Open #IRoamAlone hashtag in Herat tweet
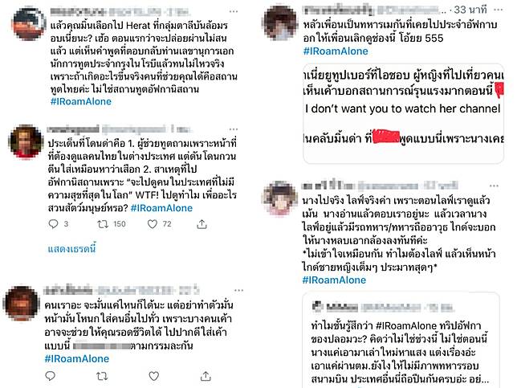This screenshot has width=517, height=388. [x=81, y=101]
